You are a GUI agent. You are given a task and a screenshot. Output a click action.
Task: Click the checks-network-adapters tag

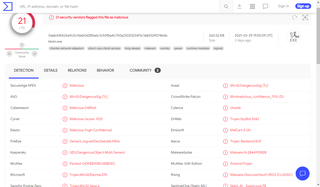pyautogui.click(x=67, y=48)
